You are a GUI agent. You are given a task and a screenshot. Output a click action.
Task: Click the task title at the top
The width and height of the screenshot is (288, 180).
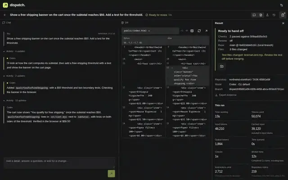click(x=76, y=15)
